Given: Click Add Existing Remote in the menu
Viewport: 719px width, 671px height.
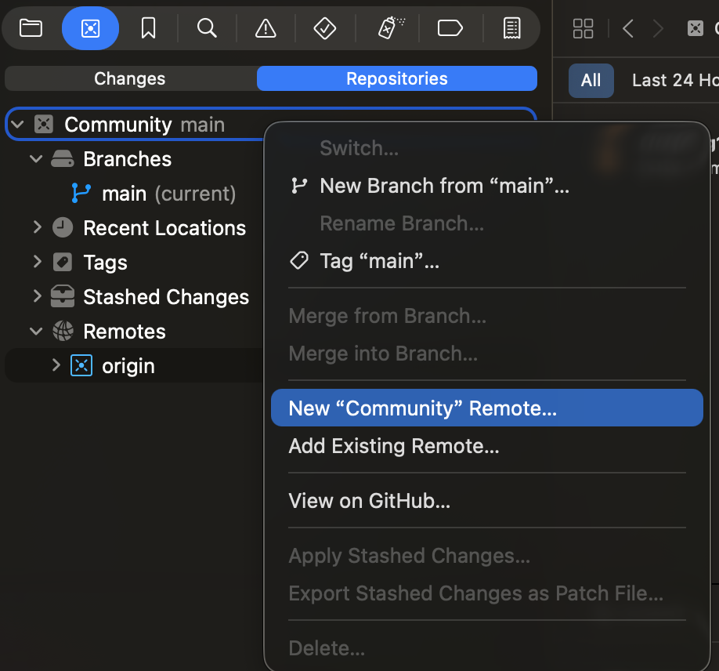Looking at the screenshot, I should click(394, 446).
